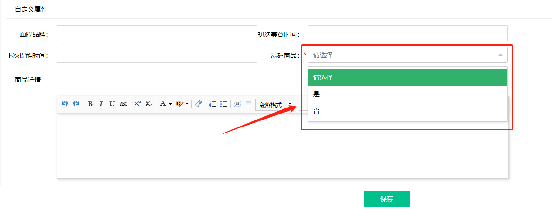
Task: Toggle bold formatting
Action: coord(90,104)
